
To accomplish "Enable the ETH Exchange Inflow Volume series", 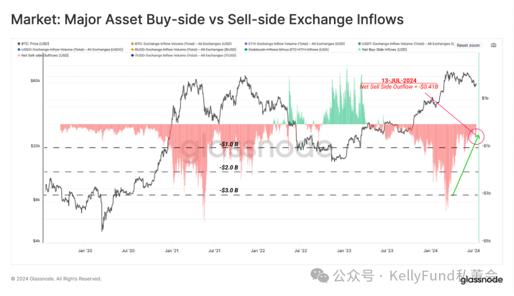I will [x=294, y=43].
